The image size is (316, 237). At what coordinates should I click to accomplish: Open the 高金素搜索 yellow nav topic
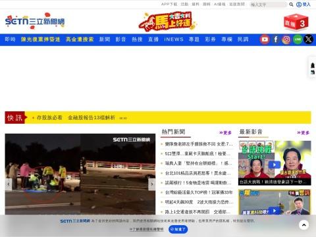pyautogui.click(x=80, y=39)
